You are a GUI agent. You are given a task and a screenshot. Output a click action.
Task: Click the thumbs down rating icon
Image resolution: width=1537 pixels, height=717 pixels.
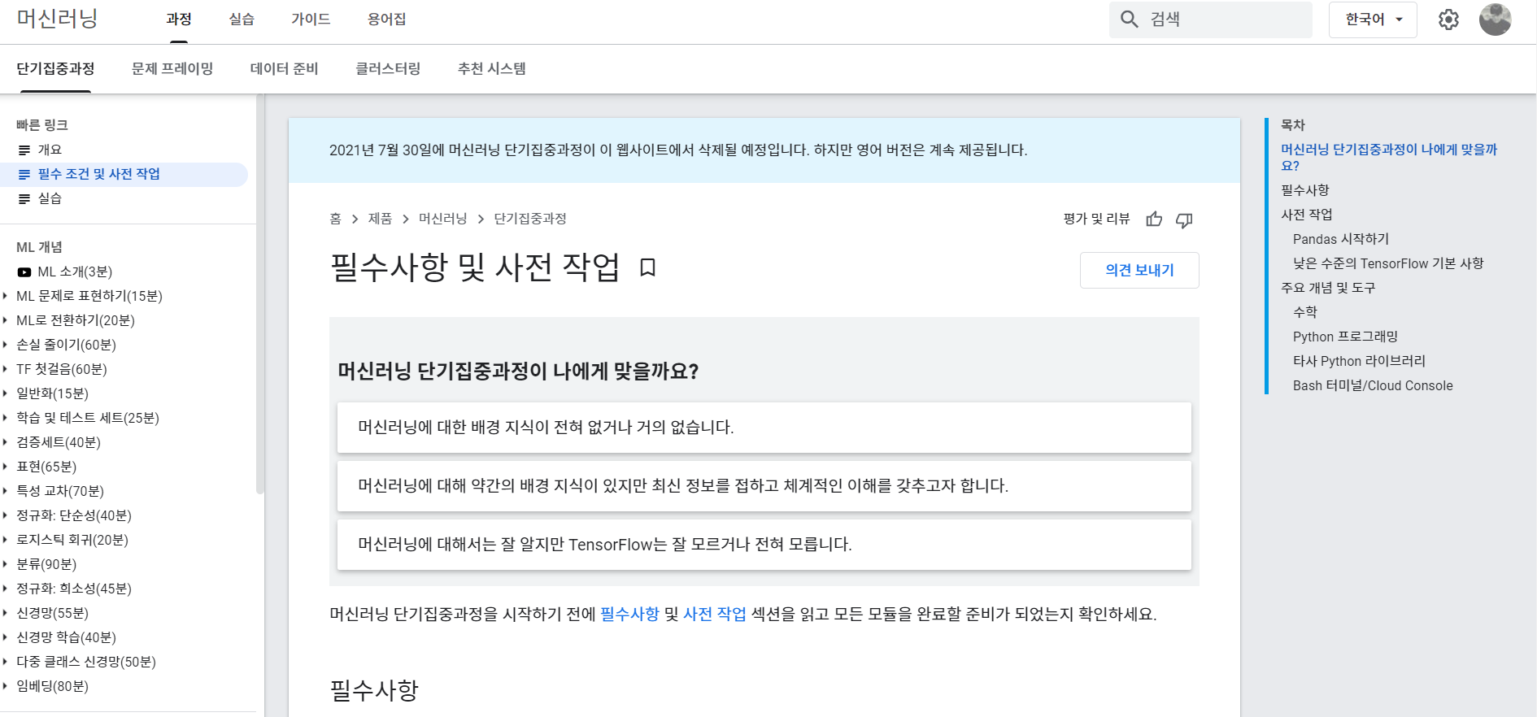pyautogui.click(x=1184, y=219)
